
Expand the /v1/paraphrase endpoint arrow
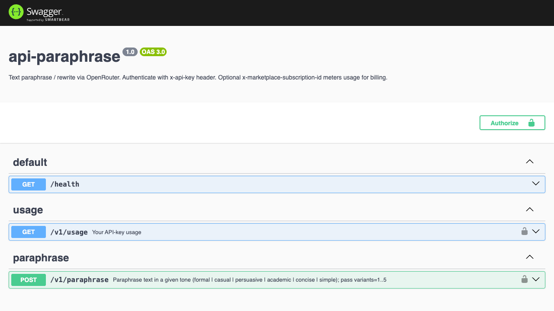tap(536, 279)
